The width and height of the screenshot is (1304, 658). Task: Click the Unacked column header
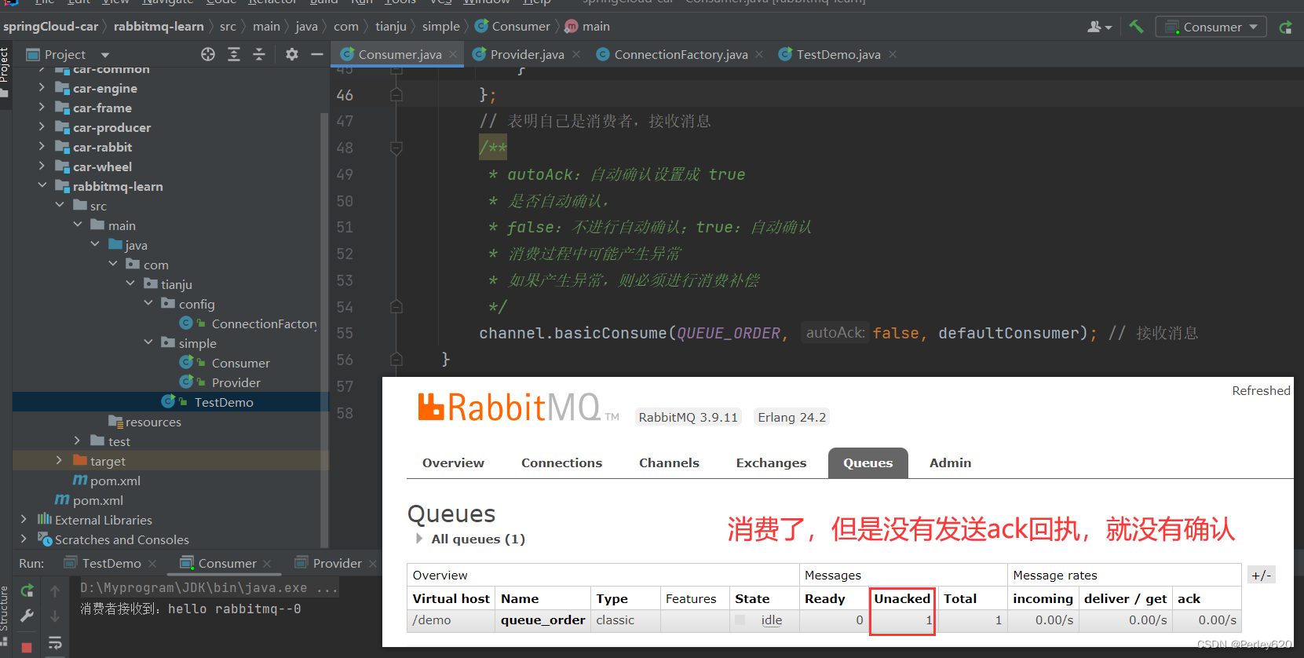902,599
